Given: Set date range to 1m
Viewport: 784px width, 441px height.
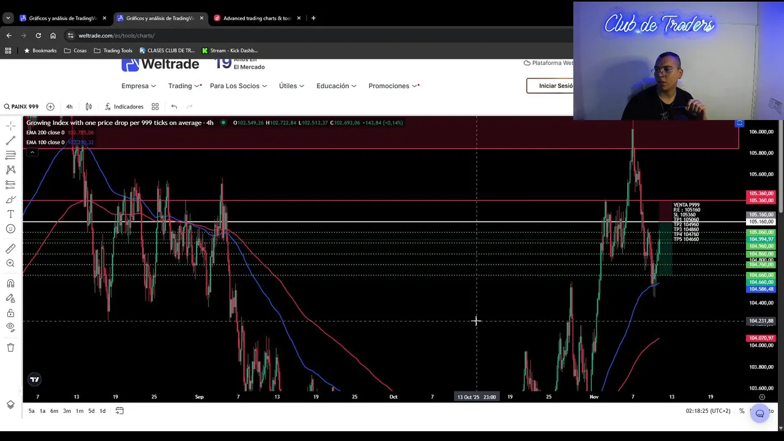Looking at the screenshot, I should 80,411.
